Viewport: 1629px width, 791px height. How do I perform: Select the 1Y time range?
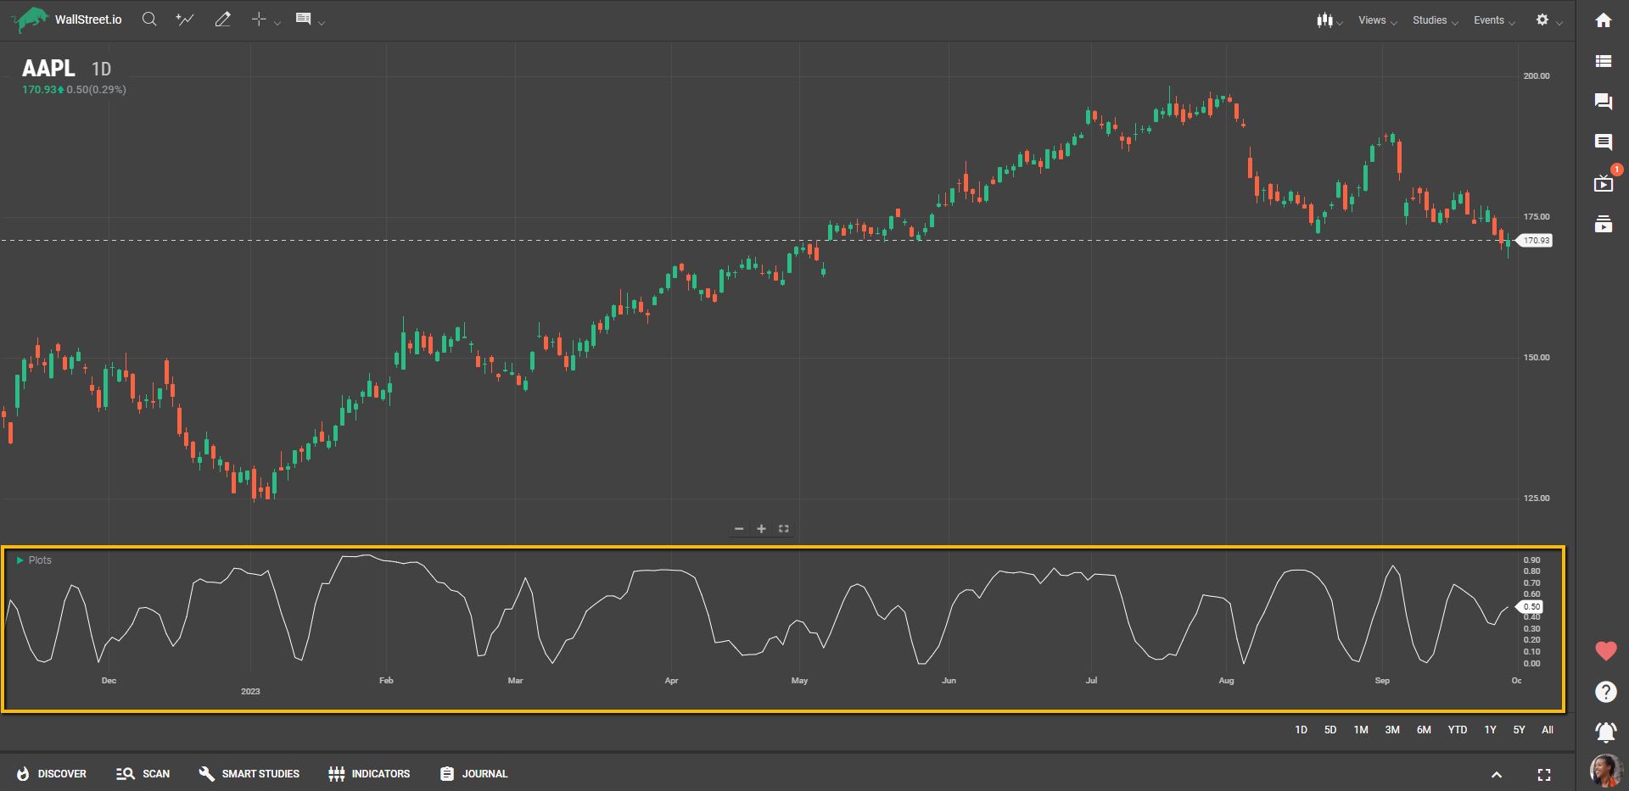1491,730
